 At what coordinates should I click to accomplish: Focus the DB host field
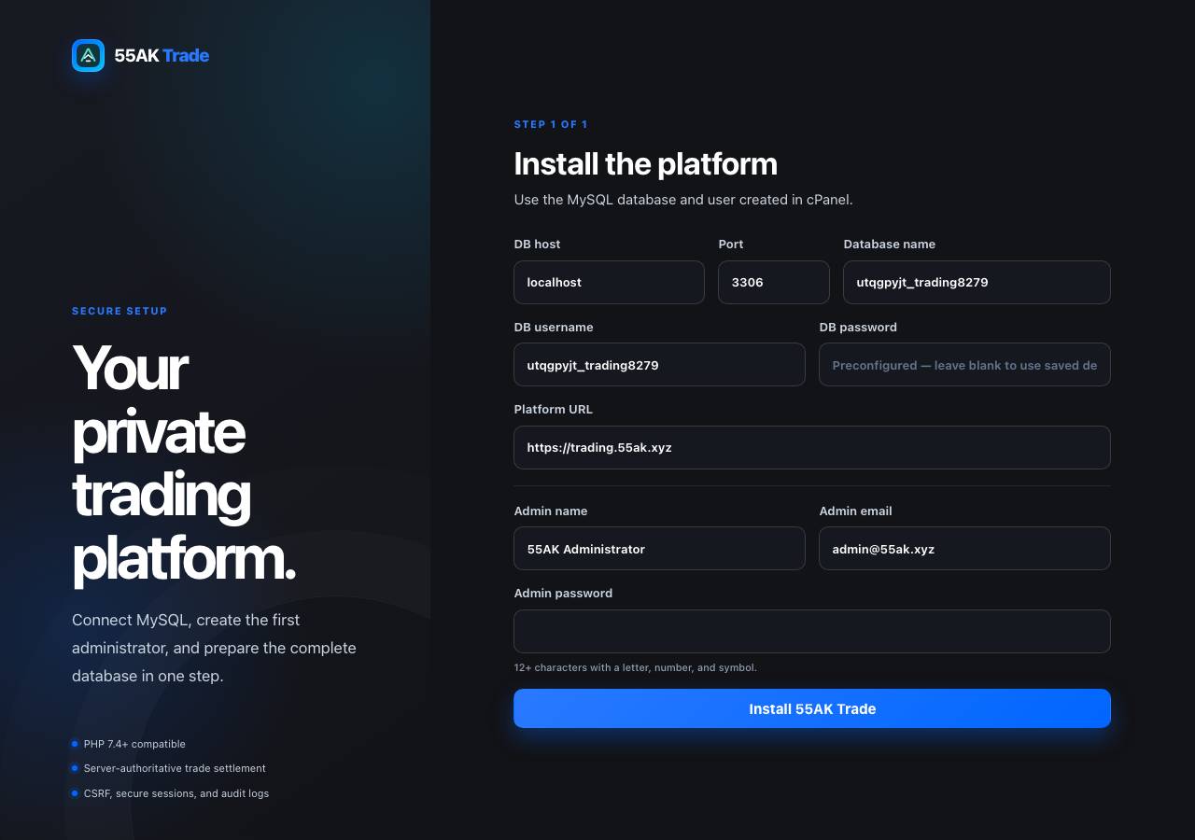(x=609, y=282)
